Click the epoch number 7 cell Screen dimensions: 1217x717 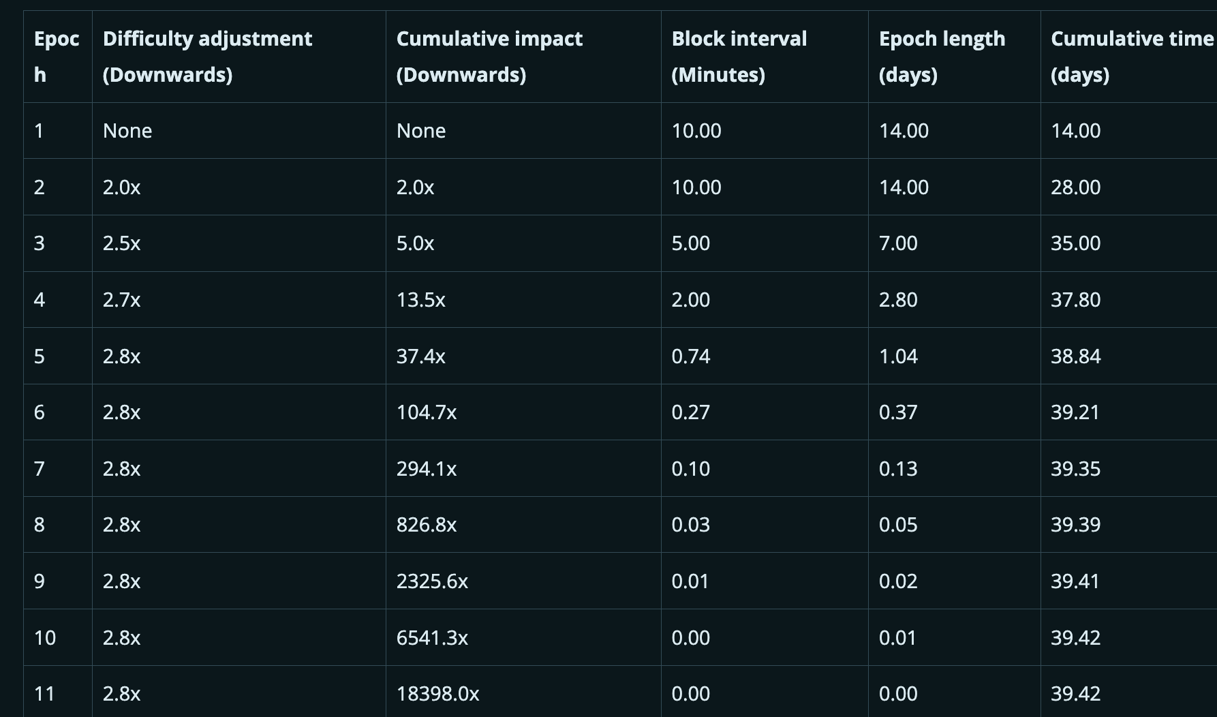coord(40,469)
